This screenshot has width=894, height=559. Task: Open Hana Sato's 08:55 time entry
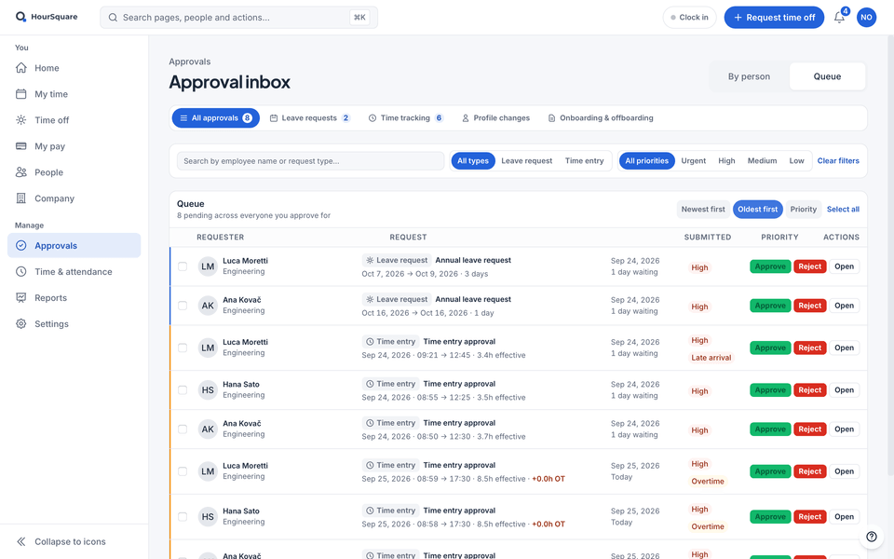(844, 390)
